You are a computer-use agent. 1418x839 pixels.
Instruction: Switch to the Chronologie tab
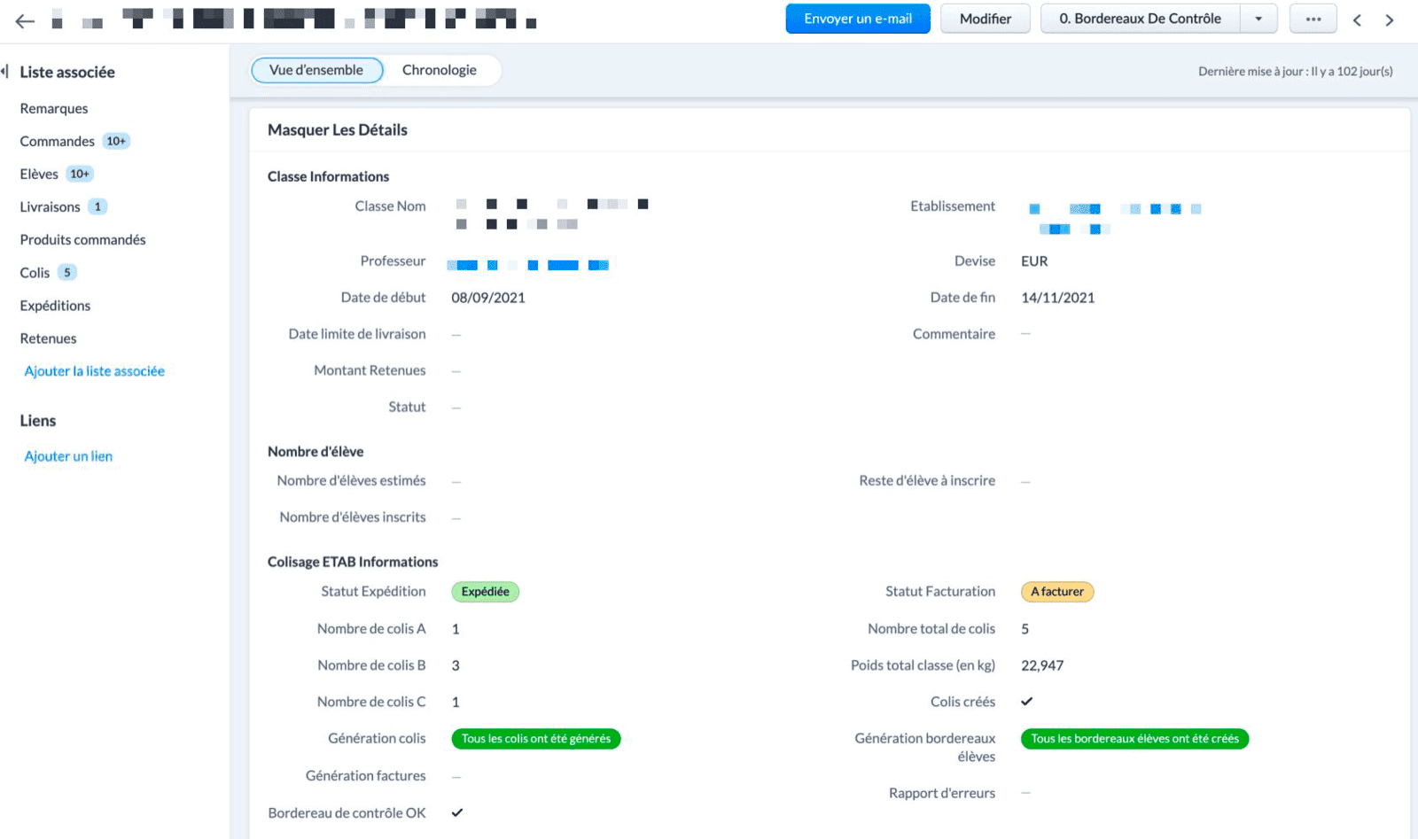click(x=440, y=70)
